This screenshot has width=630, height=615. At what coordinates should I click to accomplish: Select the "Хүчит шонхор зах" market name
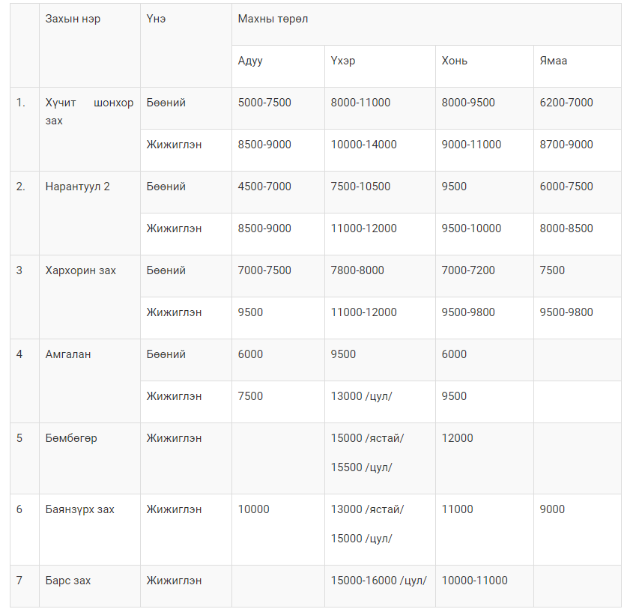[89, 112]
